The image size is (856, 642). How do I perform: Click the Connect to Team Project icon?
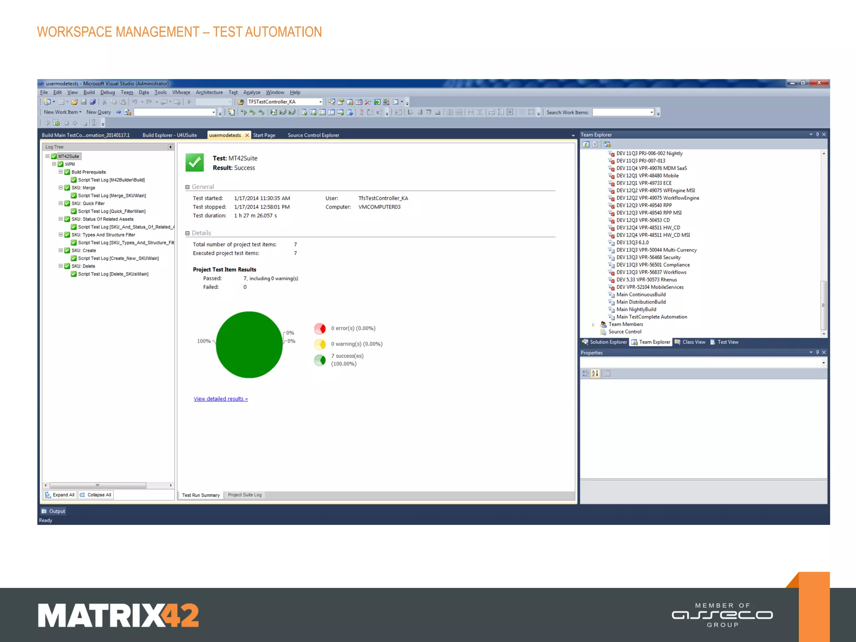coord(607,145)
